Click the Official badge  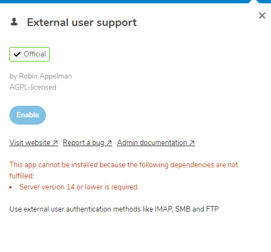pyautogui.click(x=29, y=54)
